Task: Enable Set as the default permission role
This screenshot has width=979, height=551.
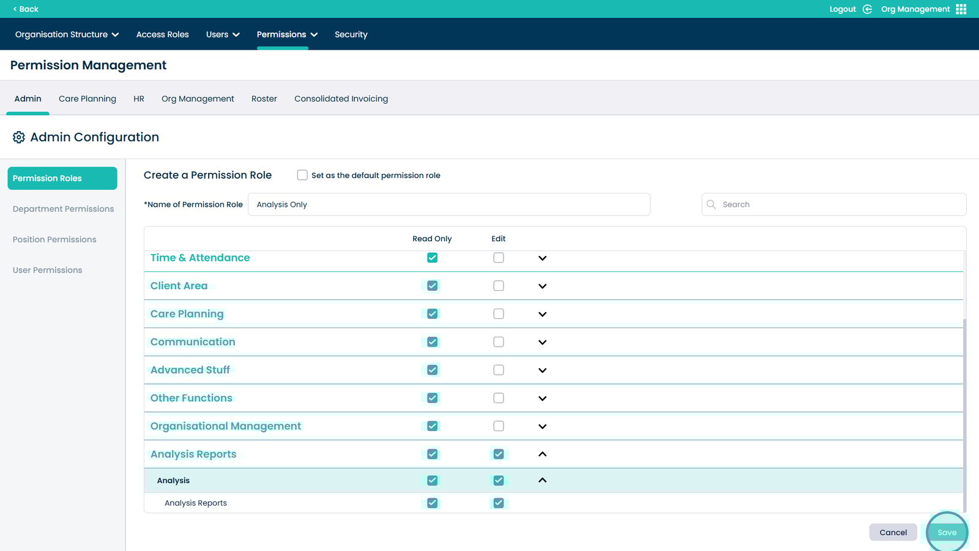Action: pos(302,175)
